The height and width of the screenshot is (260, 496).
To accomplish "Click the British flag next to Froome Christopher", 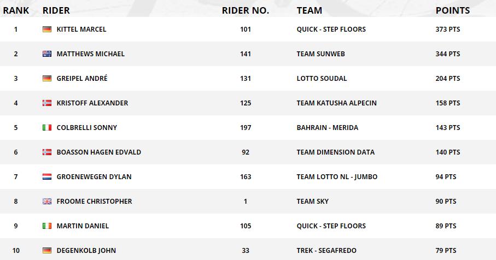I will coord(47,202).
